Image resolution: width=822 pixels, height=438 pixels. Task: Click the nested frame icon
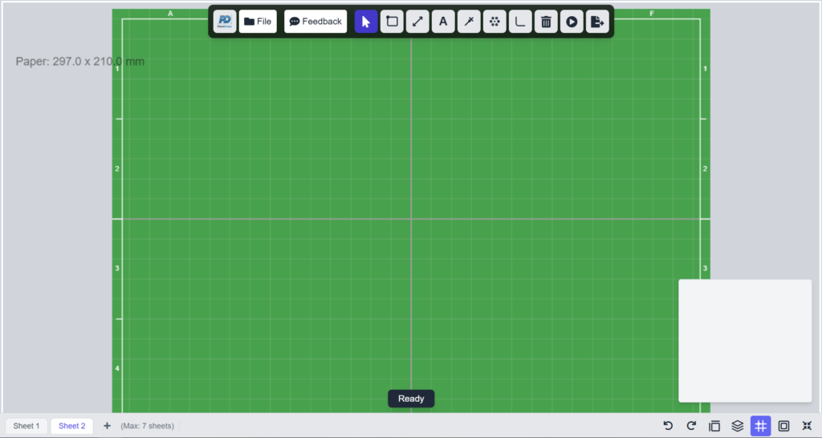[x=783, y=426]
